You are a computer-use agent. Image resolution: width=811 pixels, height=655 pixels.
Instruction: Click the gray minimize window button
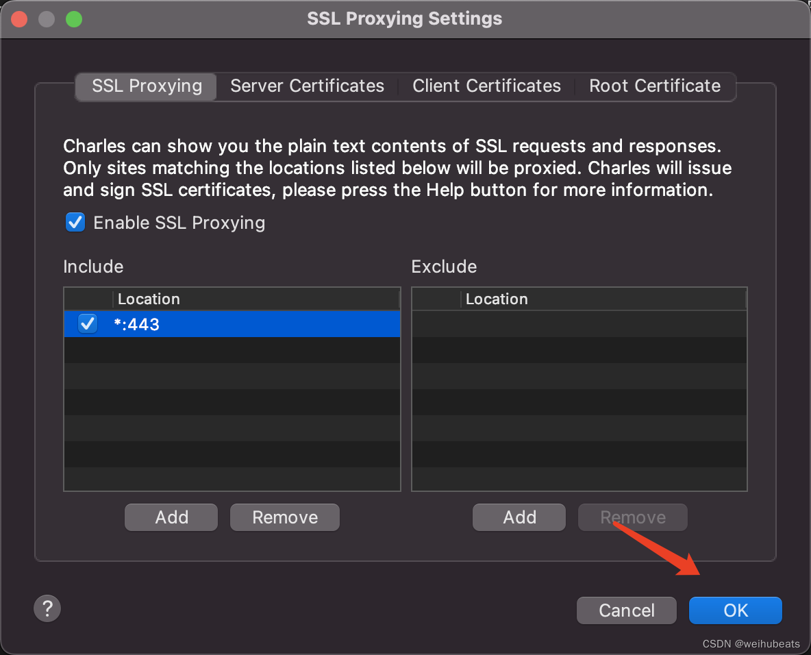tap(47, 19)
